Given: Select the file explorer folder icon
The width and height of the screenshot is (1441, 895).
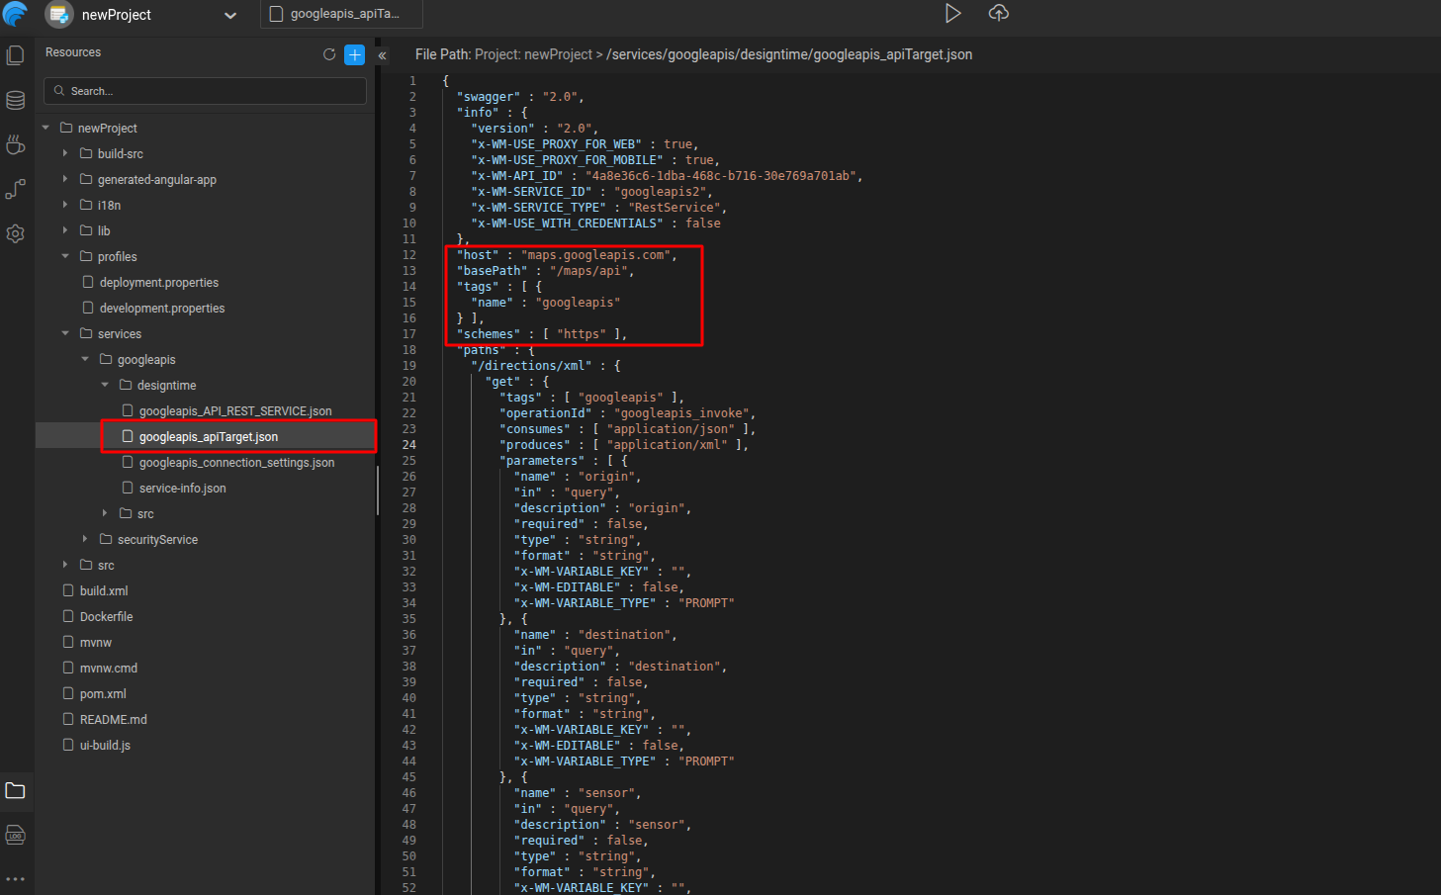Looking at the screenshot, I should [16, 790].
